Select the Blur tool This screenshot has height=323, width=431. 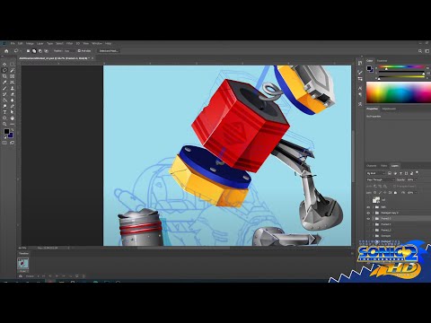(13, 100)
